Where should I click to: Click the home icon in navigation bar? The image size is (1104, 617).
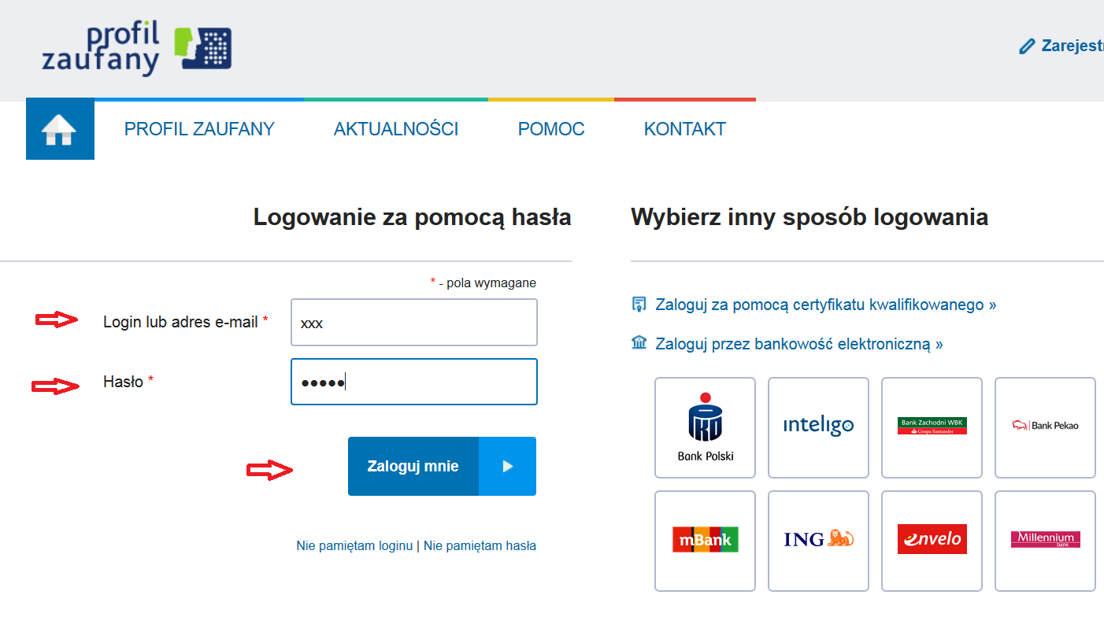[60, 129]
